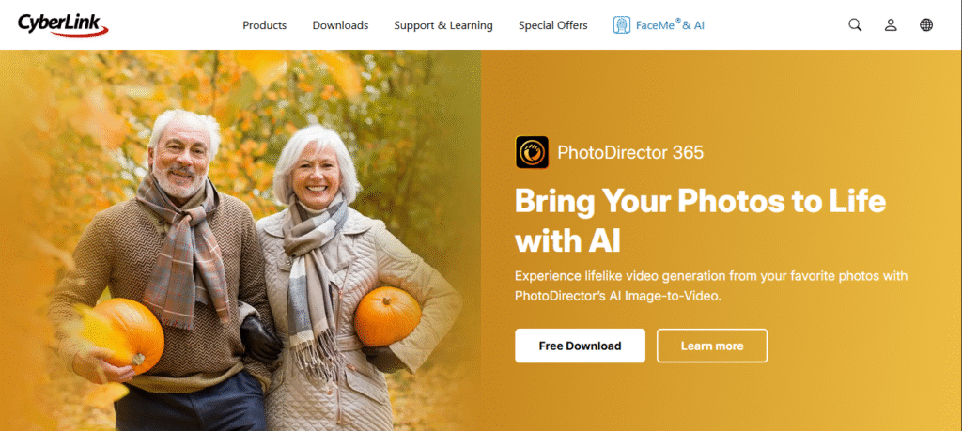Click the CyberLink logo
Image resolution: width=962 pixels, height=431 pixels.
(63, 24)
